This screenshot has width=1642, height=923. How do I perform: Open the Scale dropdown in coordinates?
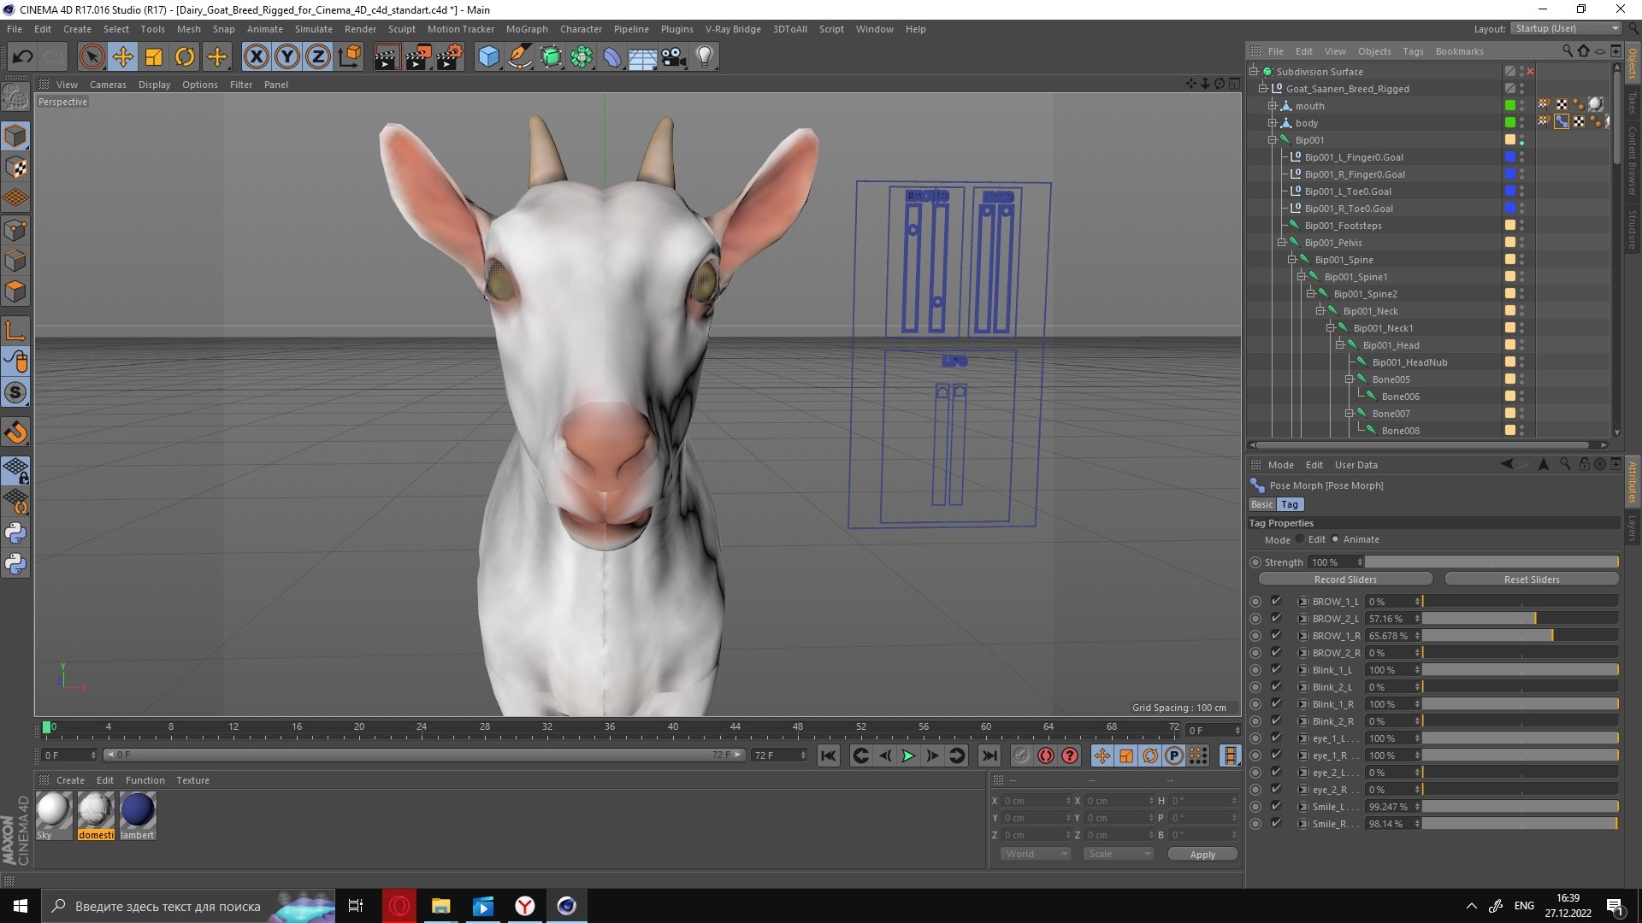pos(1118,854)
